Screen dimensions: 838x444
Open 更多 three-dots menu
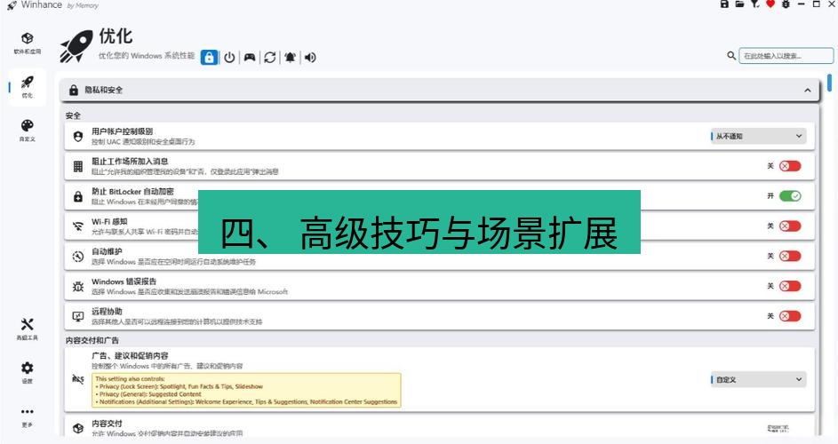(27, 416)
